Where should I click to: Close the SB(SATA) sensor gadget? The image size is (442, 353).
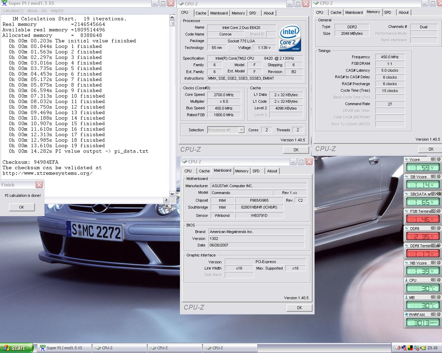439,194
